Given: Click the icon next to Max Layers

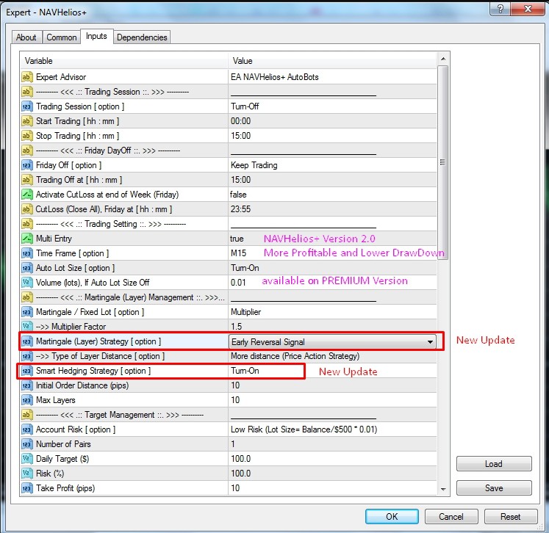Looking at the screenshot, I should [27, 400].
